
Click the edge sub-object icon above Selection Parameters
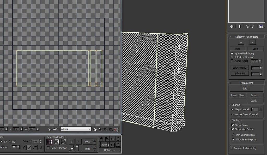coord(240,26)
